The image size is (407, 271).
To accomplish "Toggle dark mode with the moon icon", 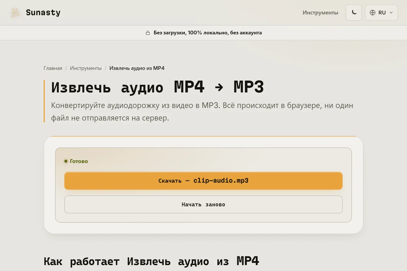I will pyautogui.click(x=353, y=13).
